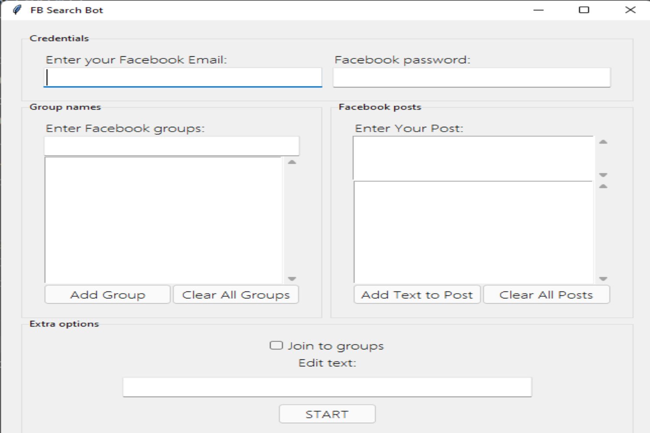Click the 'Enter Your Post:' label
This screenshot has height=433, width=650.
coord(409,129)
